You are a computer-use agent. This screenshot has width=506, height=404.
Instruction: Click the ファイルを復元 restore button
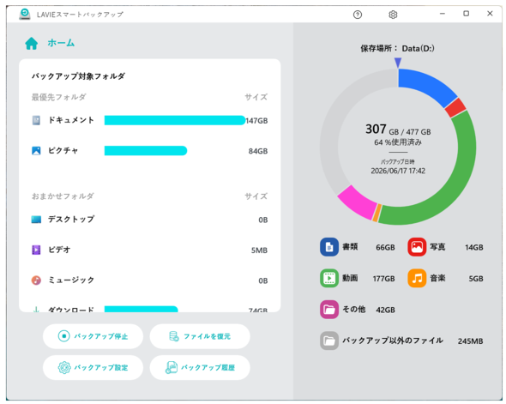coord(200,336)
